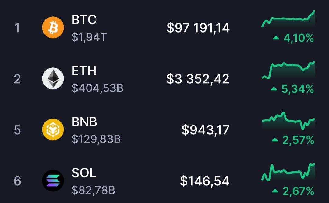Tap the Ethereum diamond logo icon
This screenshot has height=203, width=329.
tap(53, 79)
